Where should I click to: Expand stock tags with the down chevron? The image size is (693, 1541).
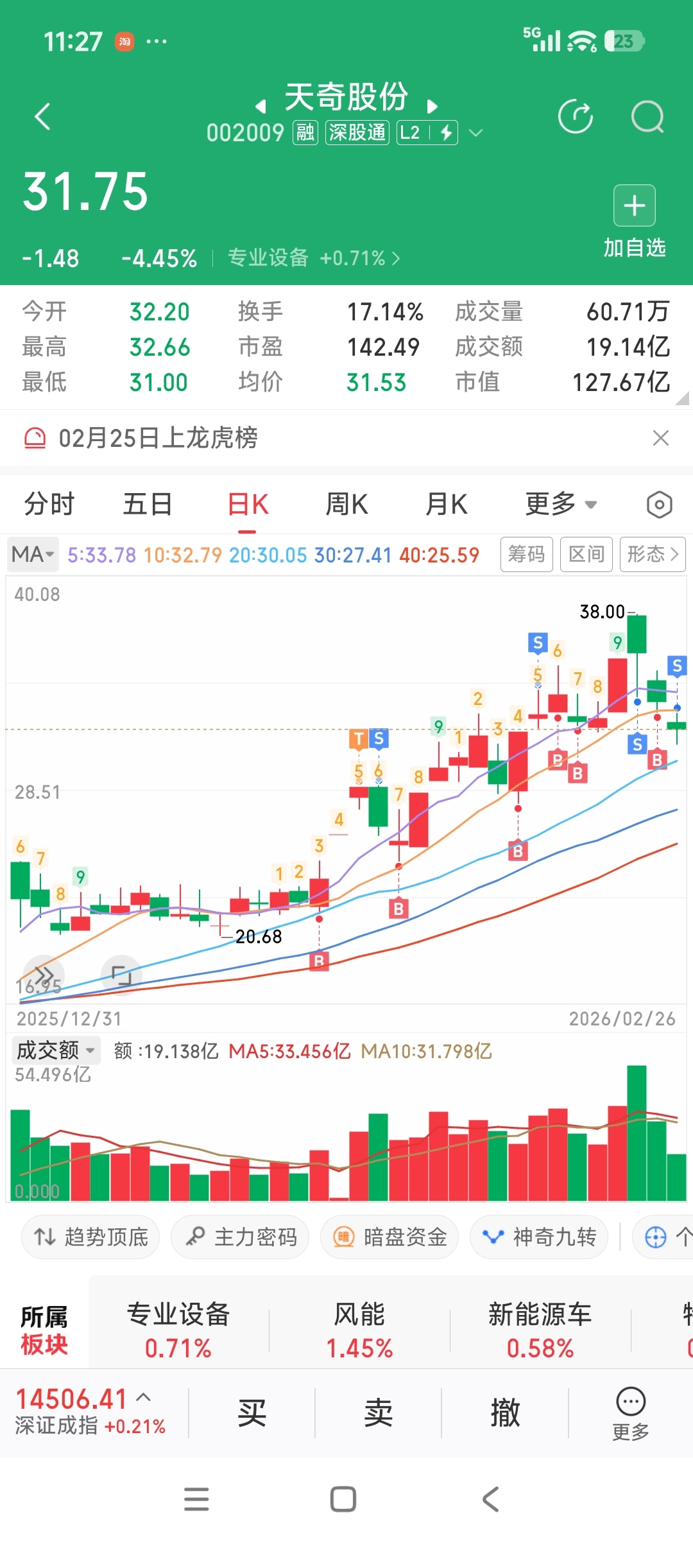(x=475, y=133)
